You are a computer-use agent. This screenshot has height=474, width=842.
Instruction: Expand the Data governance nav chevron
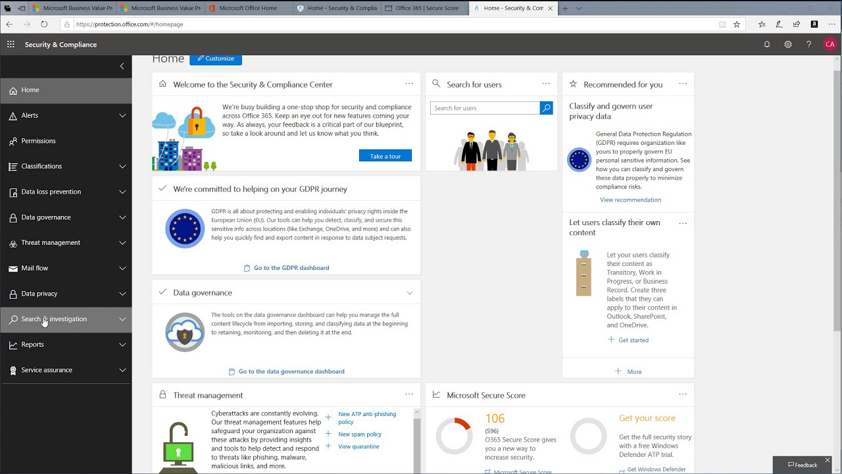pyautogui.click(x=122, y=217)
